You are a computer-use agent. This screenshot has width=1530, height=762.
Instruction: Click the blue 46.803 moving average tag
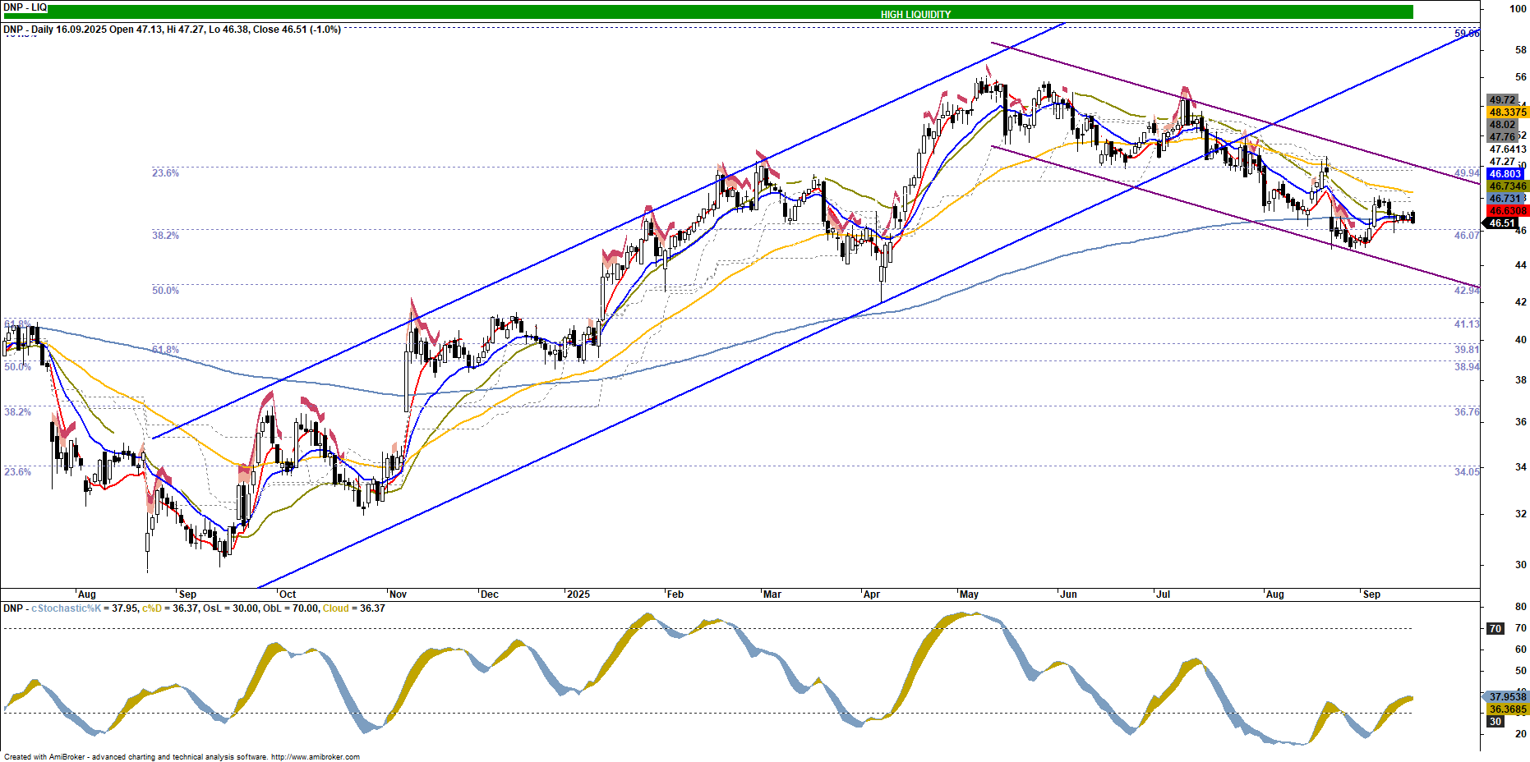click(x=1505, y=174)
